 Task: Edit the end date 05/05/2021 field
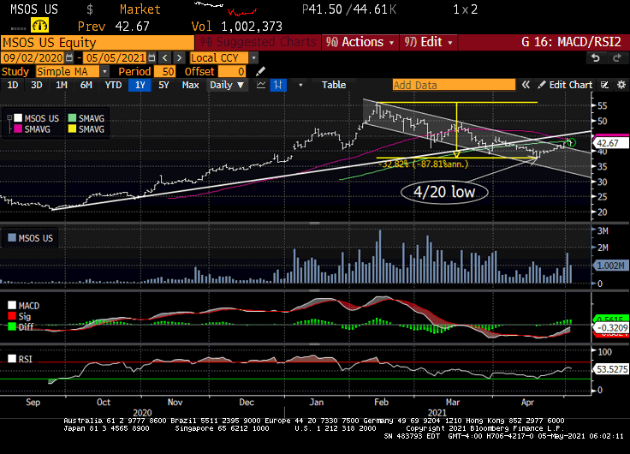pos(116,58)
